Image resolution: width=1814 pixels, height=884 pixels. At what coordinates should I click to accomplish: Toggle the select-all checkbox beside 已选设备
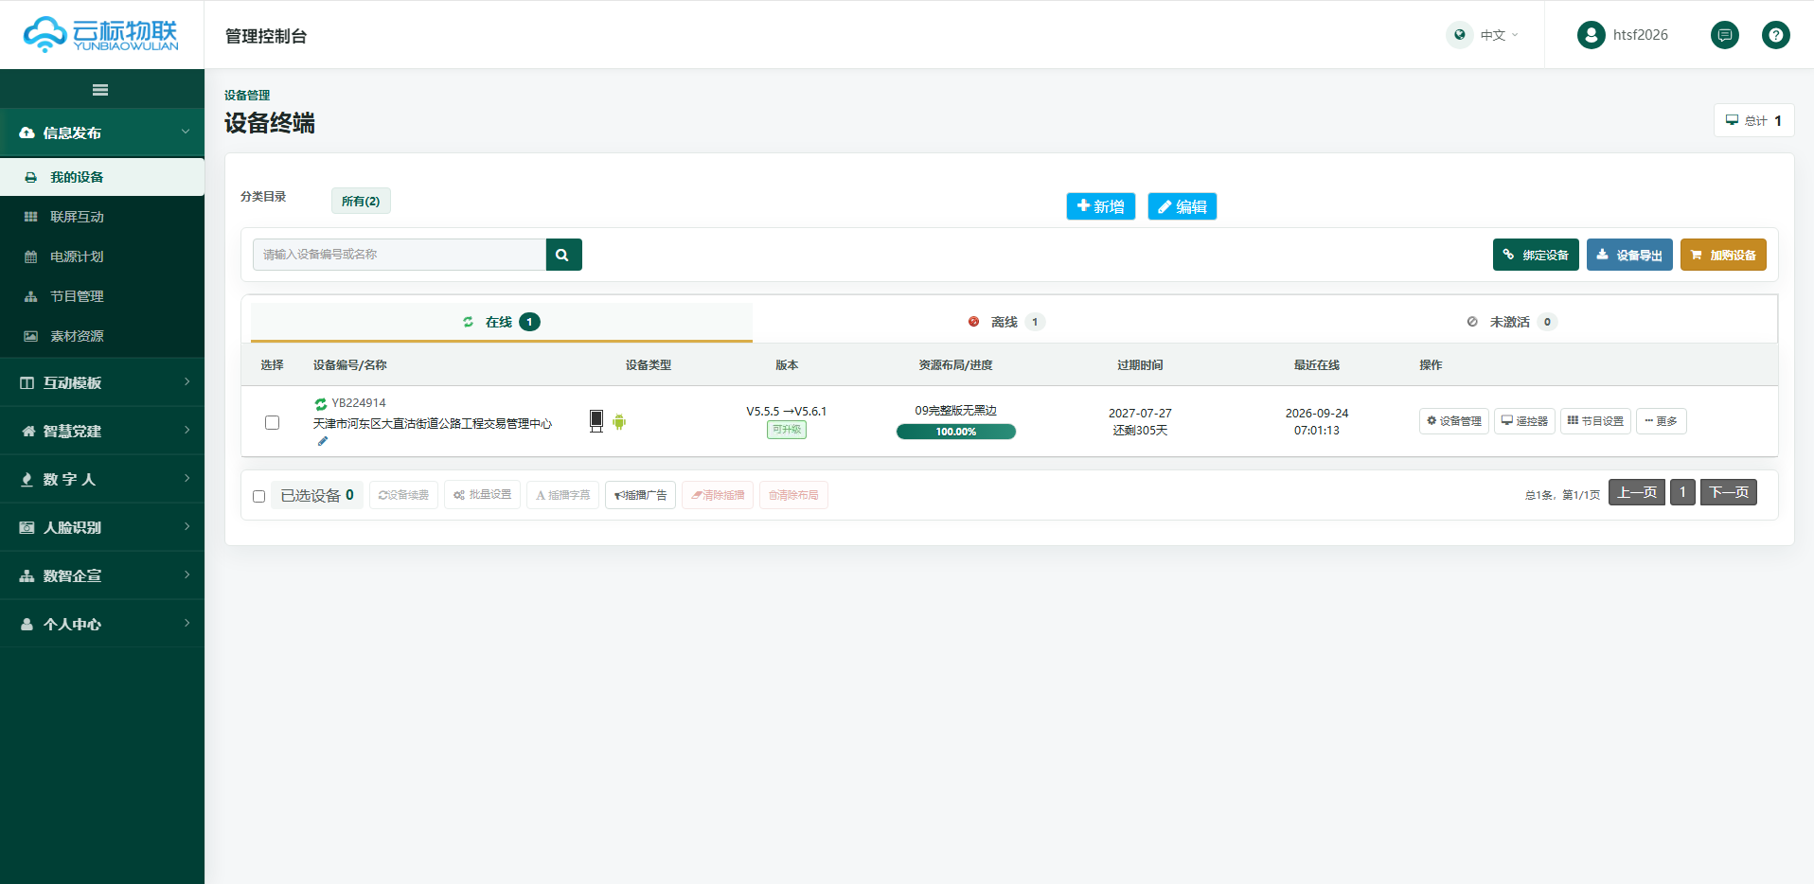(x=258, y=496)
